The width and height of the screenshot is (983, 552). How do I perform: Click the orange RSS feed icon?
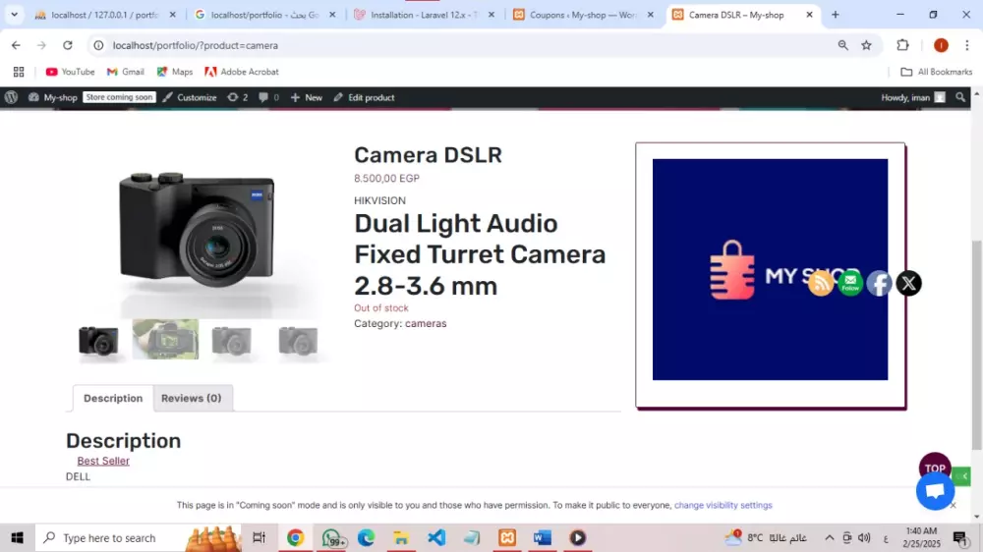pos(821,283)
